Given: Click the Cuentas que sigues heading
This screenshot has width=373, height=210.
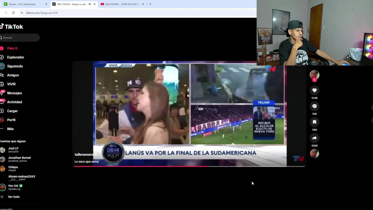Looking at the screenshot, I should [13, 141].
